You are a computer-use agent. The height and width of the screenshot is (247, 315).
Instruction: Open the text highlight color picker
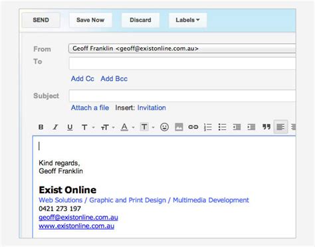(144, 127)
